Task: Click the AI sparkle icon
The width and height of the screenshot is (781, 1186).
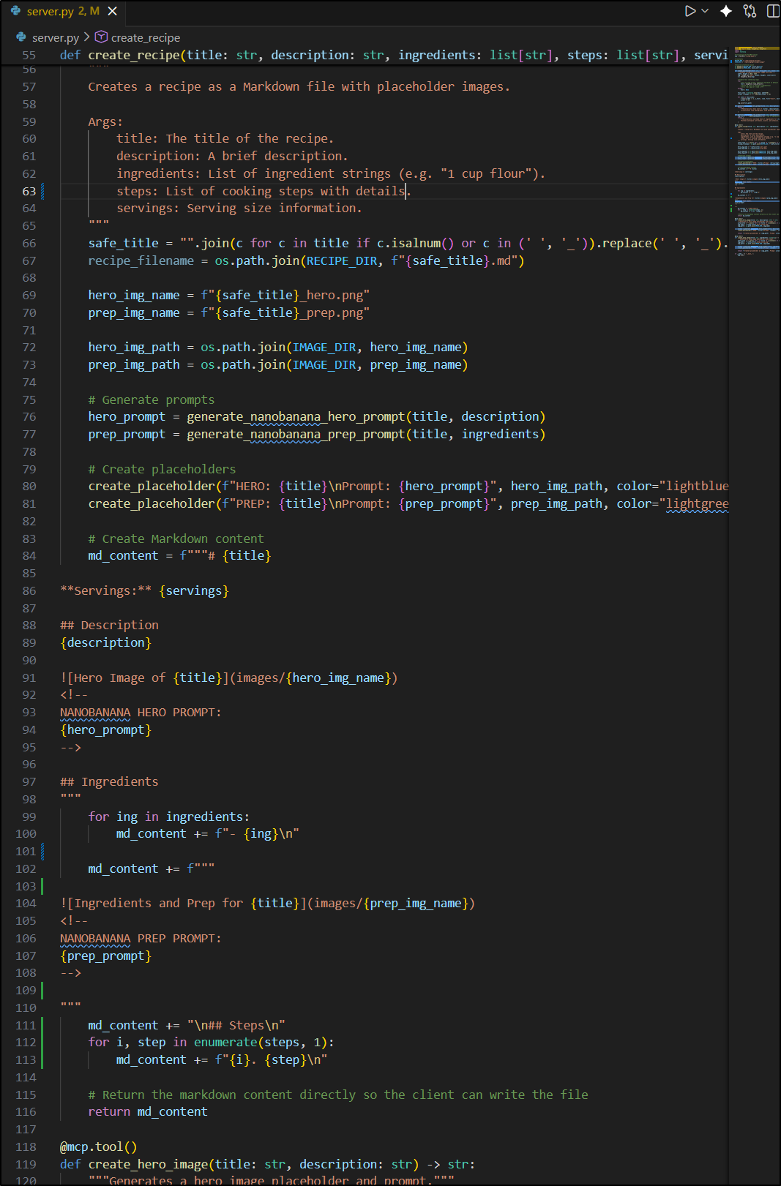Action: click(x=726, y=11)
